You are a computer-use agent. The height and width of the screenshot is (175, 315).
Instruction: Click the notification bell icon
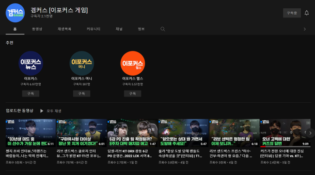(x=307, y=13)
